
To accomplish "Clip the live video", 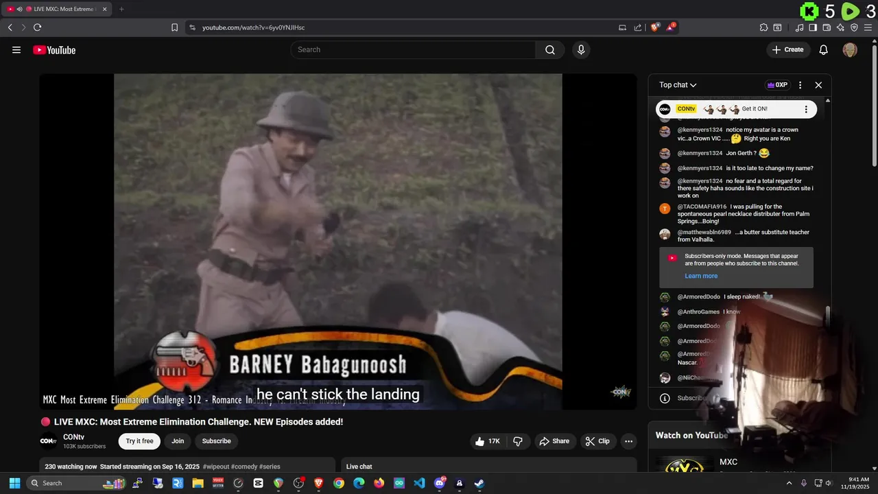I will coord(597,441).
